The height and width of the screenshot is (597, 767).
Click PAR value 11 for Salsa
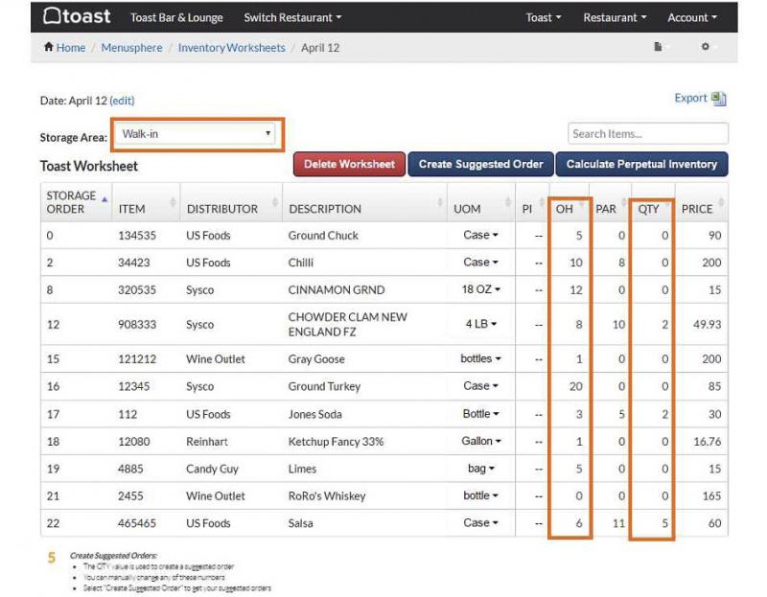click(618, 523)
